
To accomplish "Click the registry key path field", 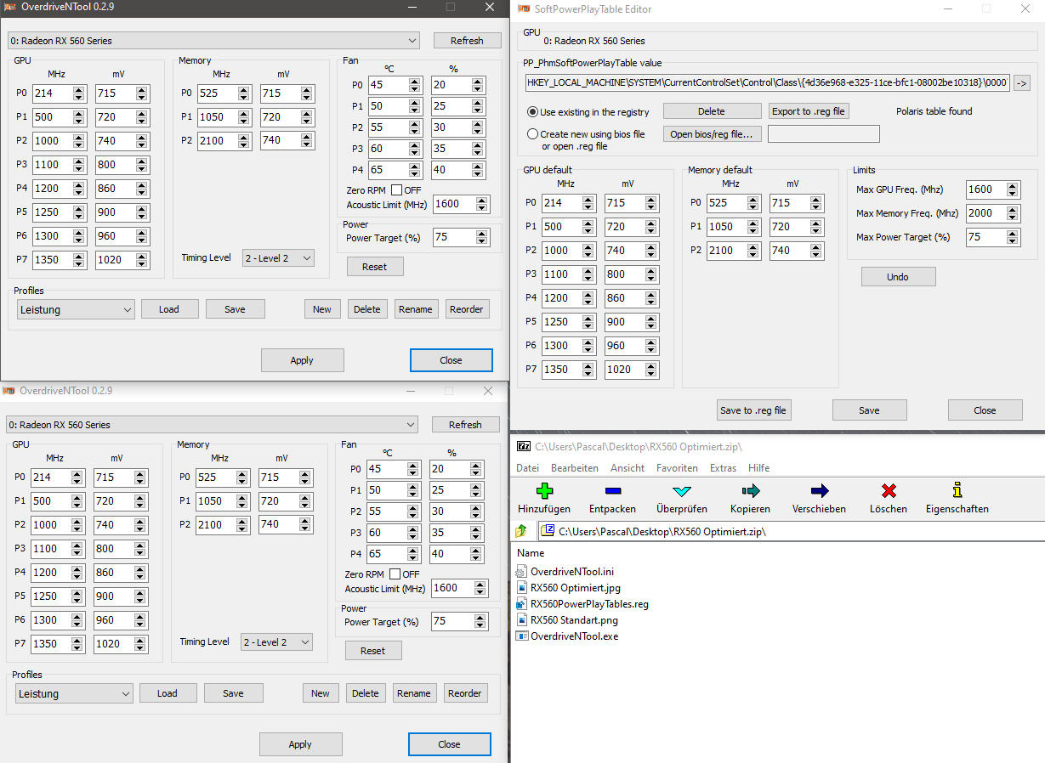I will pyautogui.click(x=768, y=82).
